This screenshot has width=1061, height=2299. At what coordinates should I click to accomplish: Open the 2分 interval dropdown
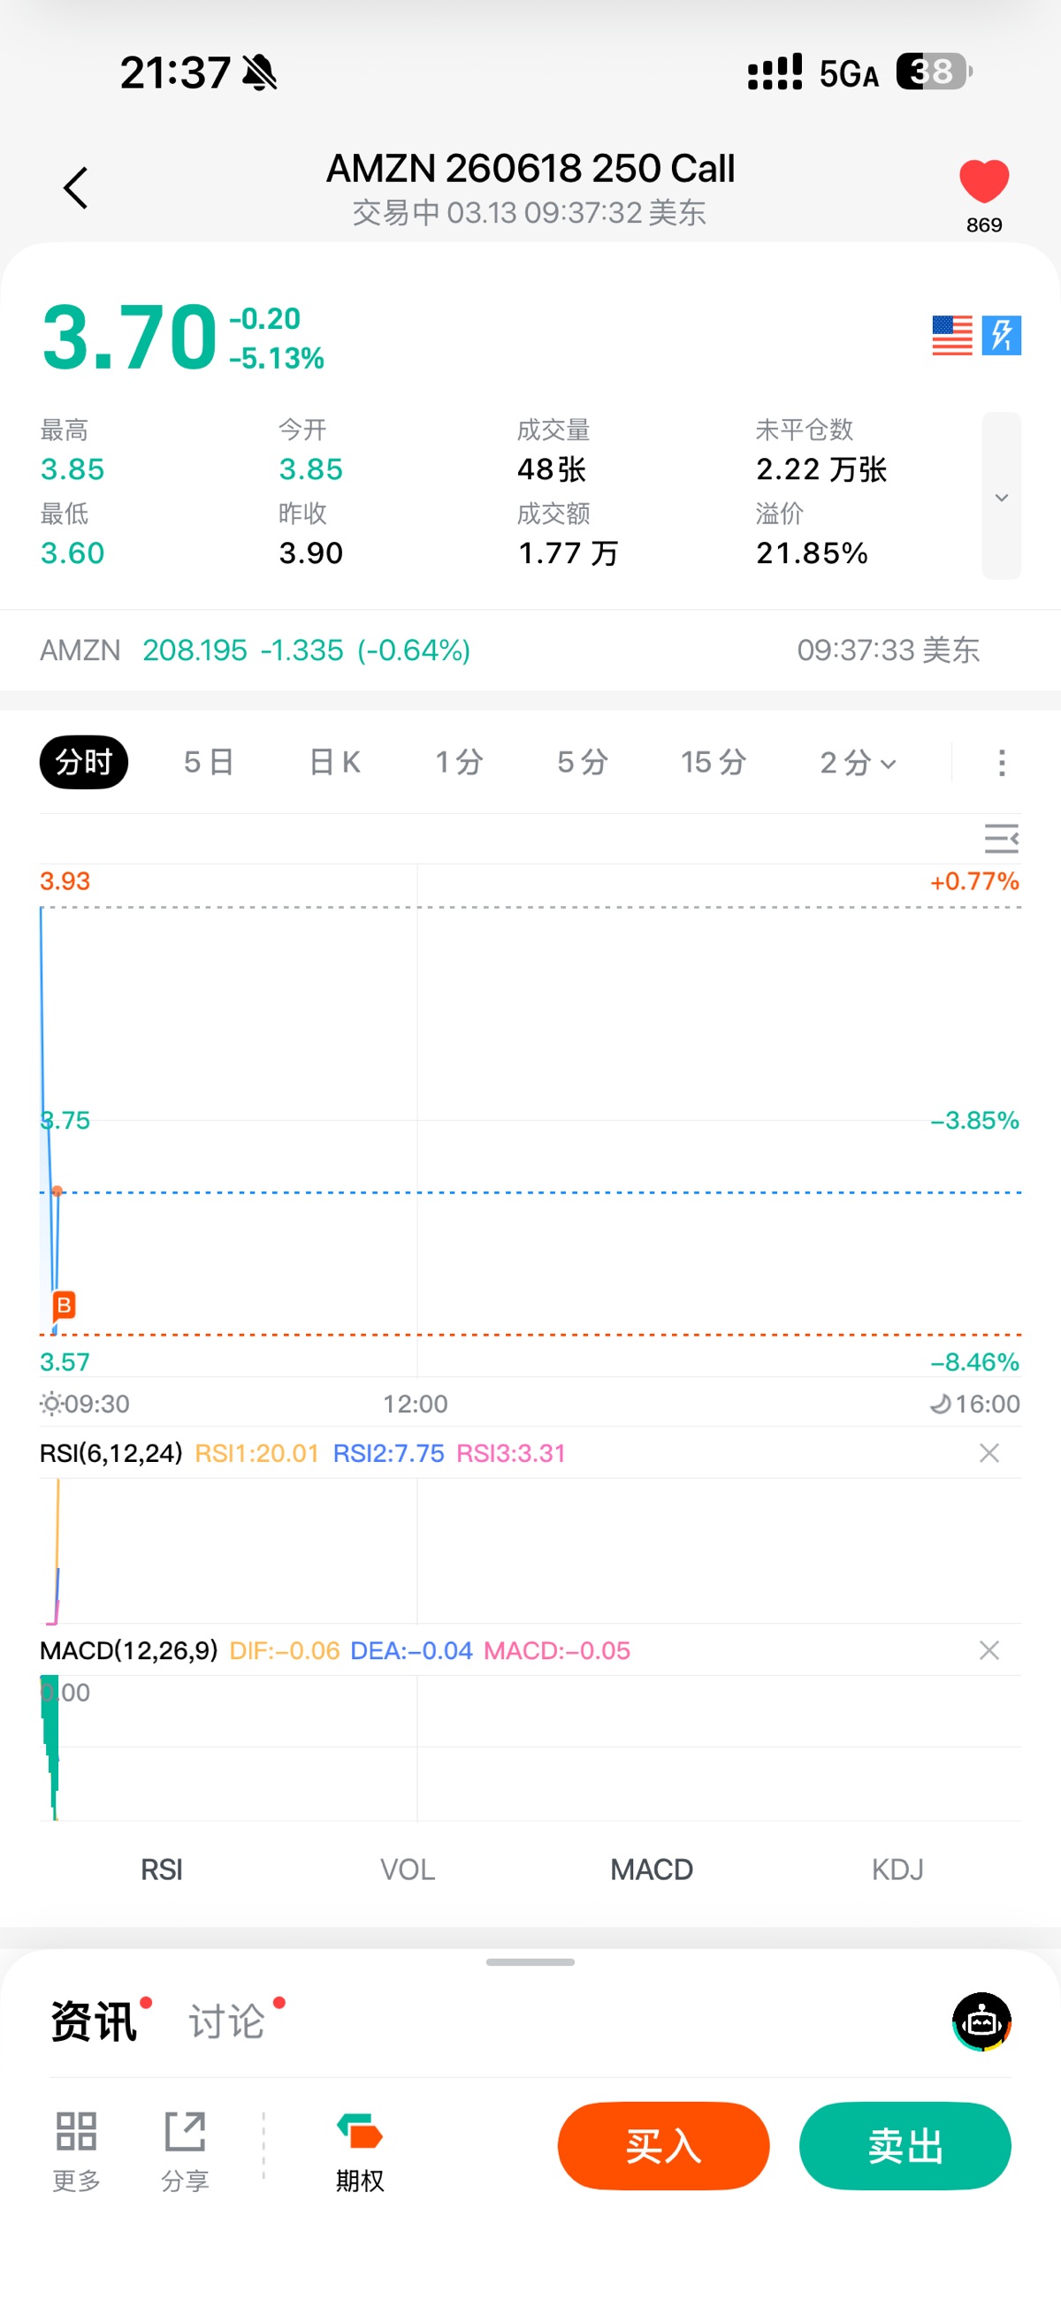click(x=858, y=763)
